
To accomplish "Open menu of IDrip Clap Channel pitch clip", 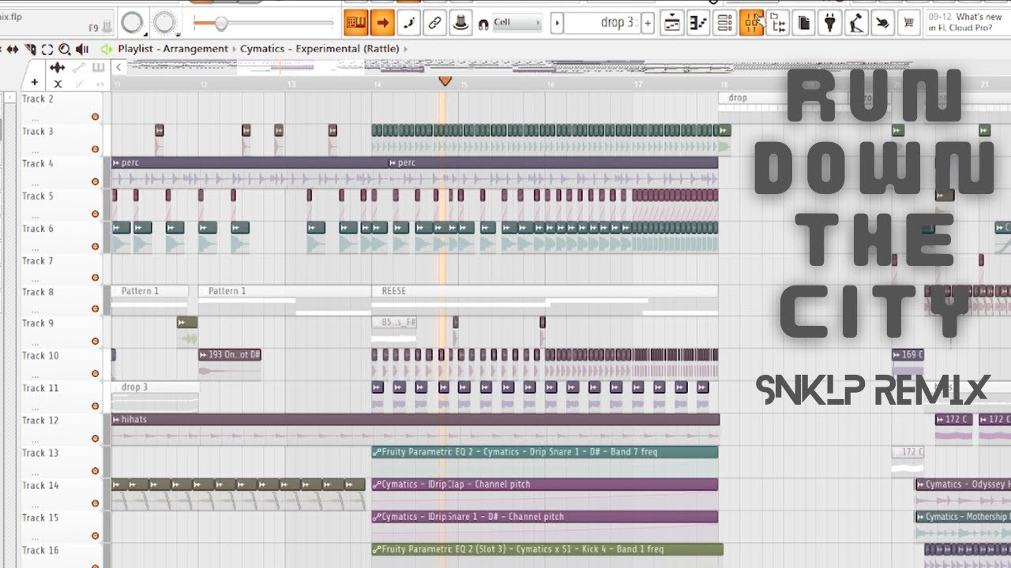I will point(377,484).
